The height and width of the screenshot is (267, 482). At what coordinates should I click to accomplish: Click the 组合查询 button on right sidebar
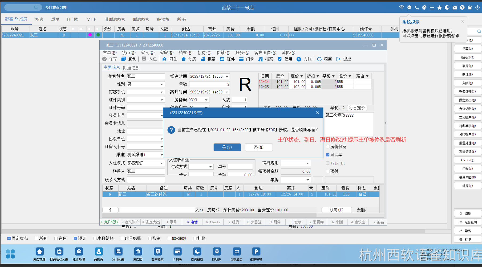click(x=468, y=222)
